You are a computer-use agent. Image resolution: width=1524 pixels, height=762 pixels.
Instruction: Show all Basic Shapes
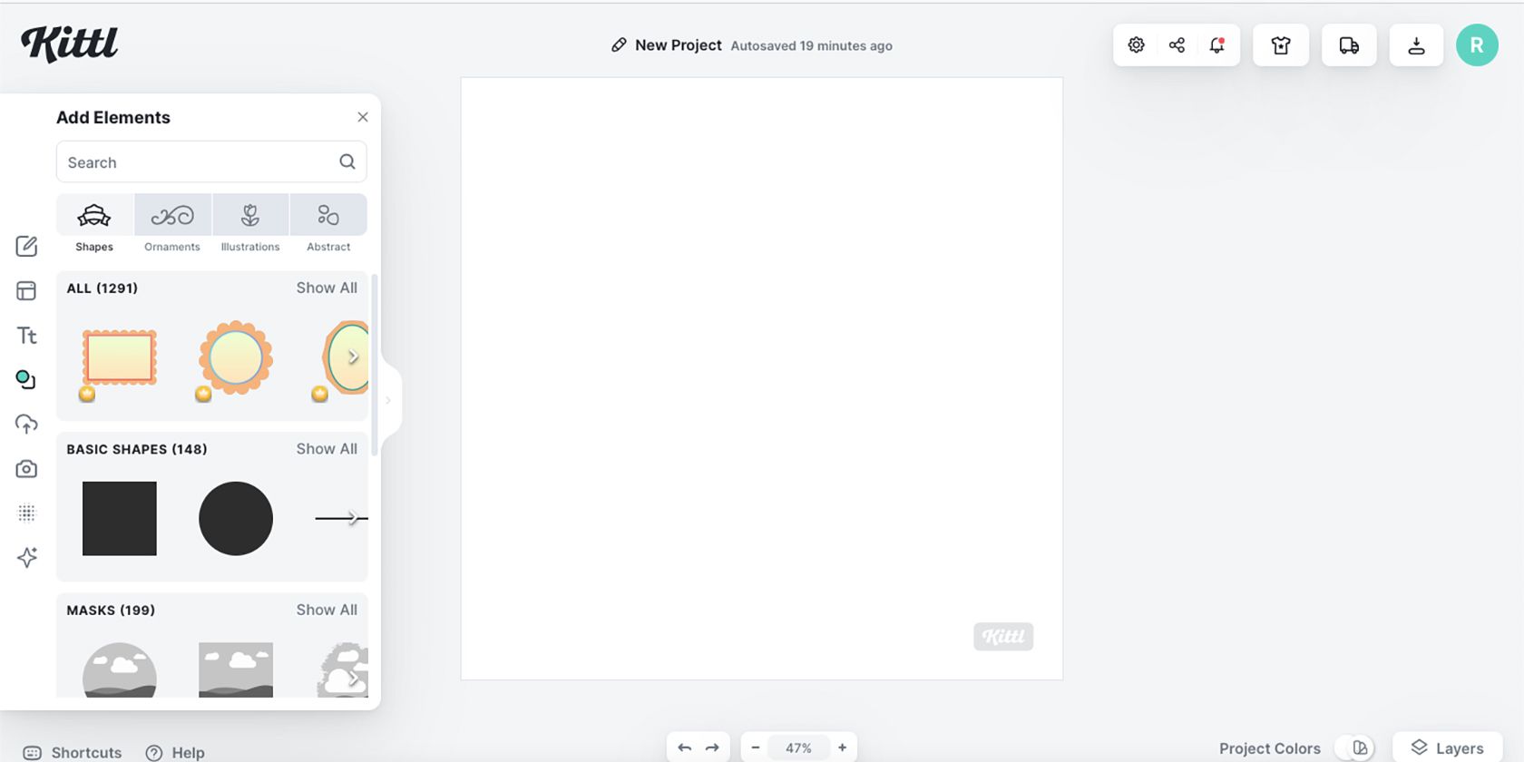tap(327, 449)
